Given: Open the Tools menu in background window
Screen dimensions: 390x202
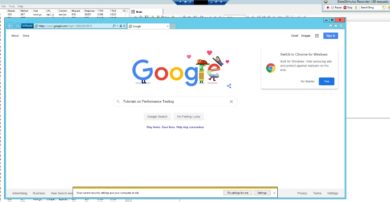Looking at the screenshot, I should [12, 6].
